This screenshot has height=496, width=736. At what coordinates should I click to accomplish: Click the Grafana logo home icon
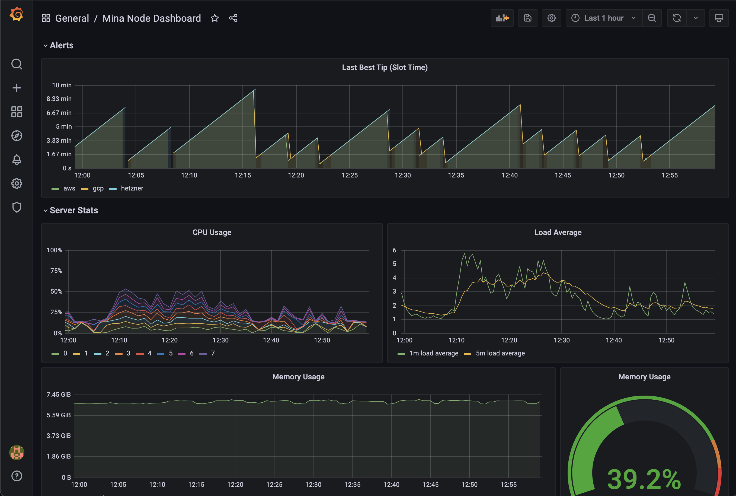(x=17, y=15)
